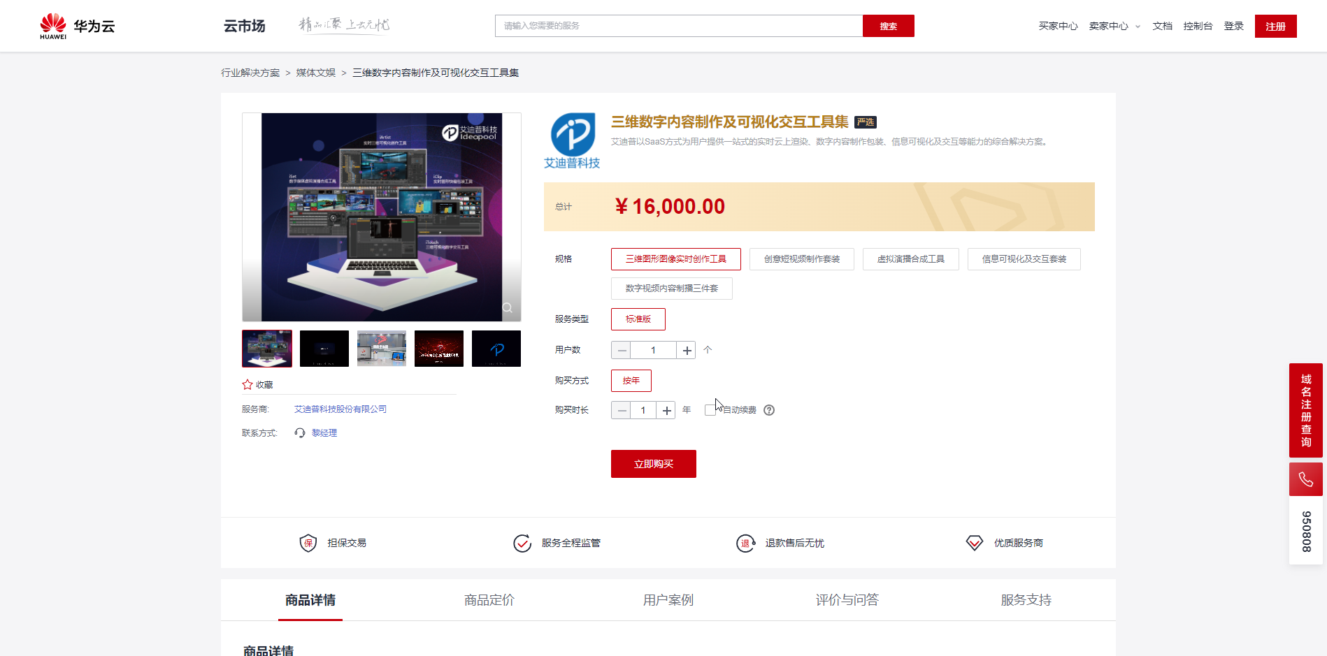1327x656 pixels.
Task: Decrease the 购买时长 duration
Action: click(621, 410)
